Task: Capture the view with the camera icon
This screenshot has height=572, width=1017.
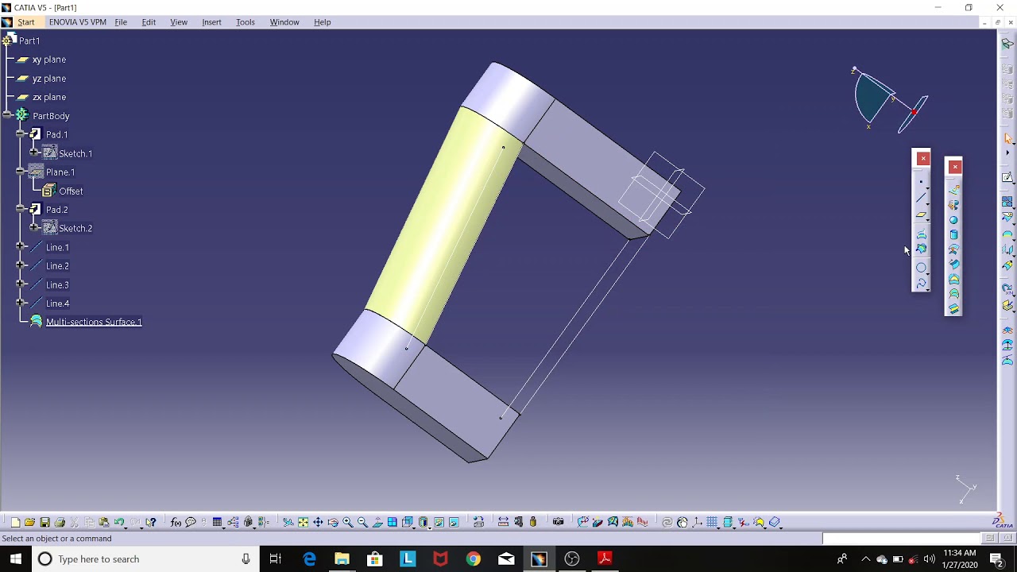Action: pos(559,522)
